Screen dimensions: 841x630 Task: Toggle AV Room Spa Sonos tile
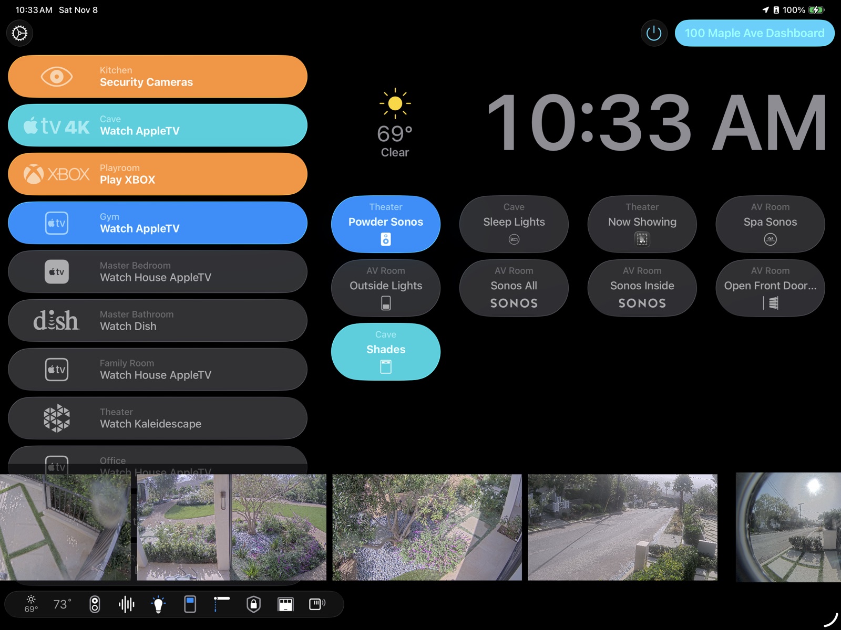(x=771, y=224)
